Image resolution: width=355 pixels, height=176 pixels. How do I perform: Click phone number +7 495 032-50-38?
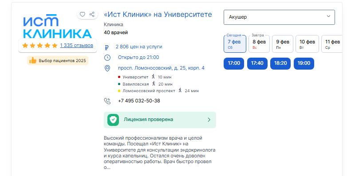[139, 101]
